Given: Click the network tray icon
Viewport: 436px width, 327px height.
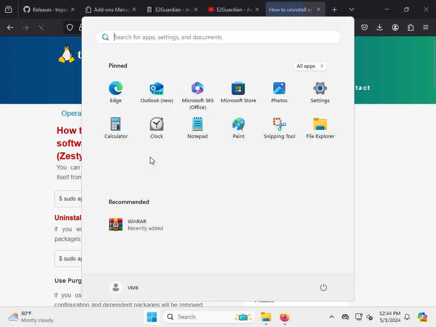Looking at the screenshot, I should coord(359,317).
